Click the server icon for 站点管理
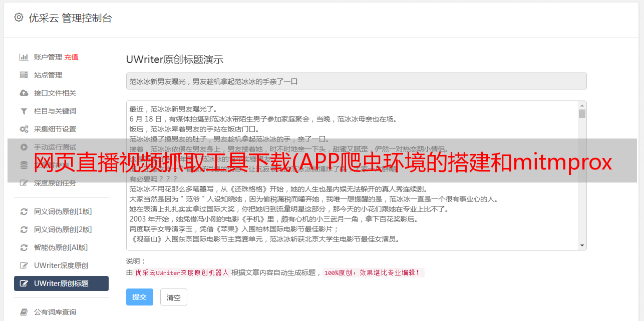Image resolution: width=644 pixels, height=321 pixels. click(x=24, y=75)
